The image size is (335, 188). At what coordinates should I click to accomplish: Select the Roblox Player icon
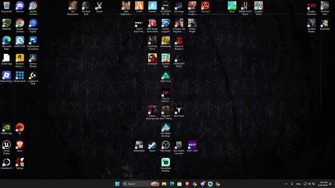pyautogui.click(x=7, y=77)
